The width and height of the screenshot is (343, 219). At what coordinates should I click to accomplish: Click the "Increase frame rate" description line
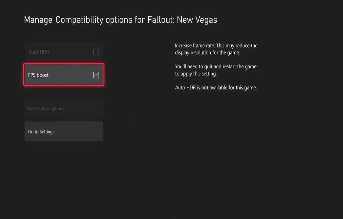pos(216,46)
